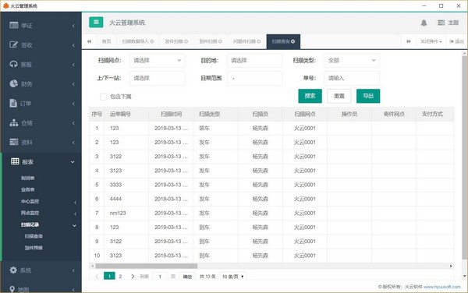Viewport: 468px width, 293px height.
Task: Click the 签收 edit icon in sidebar
Action: click(x=14, y=44)
